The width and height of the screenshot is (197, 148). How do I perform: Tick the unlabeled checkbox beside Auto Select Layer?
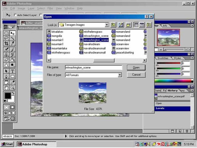tap(40, 15)
